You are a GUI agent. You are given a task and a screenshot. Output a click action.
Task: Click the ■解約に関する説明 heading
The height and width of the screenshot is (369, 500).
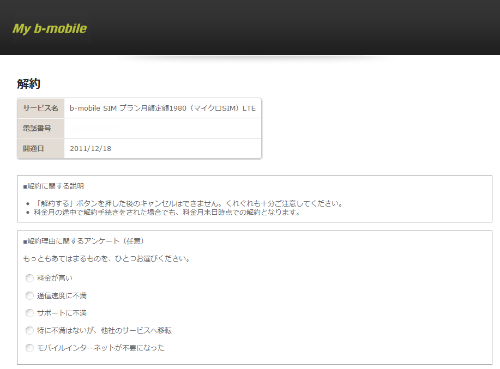pos(53,186)
